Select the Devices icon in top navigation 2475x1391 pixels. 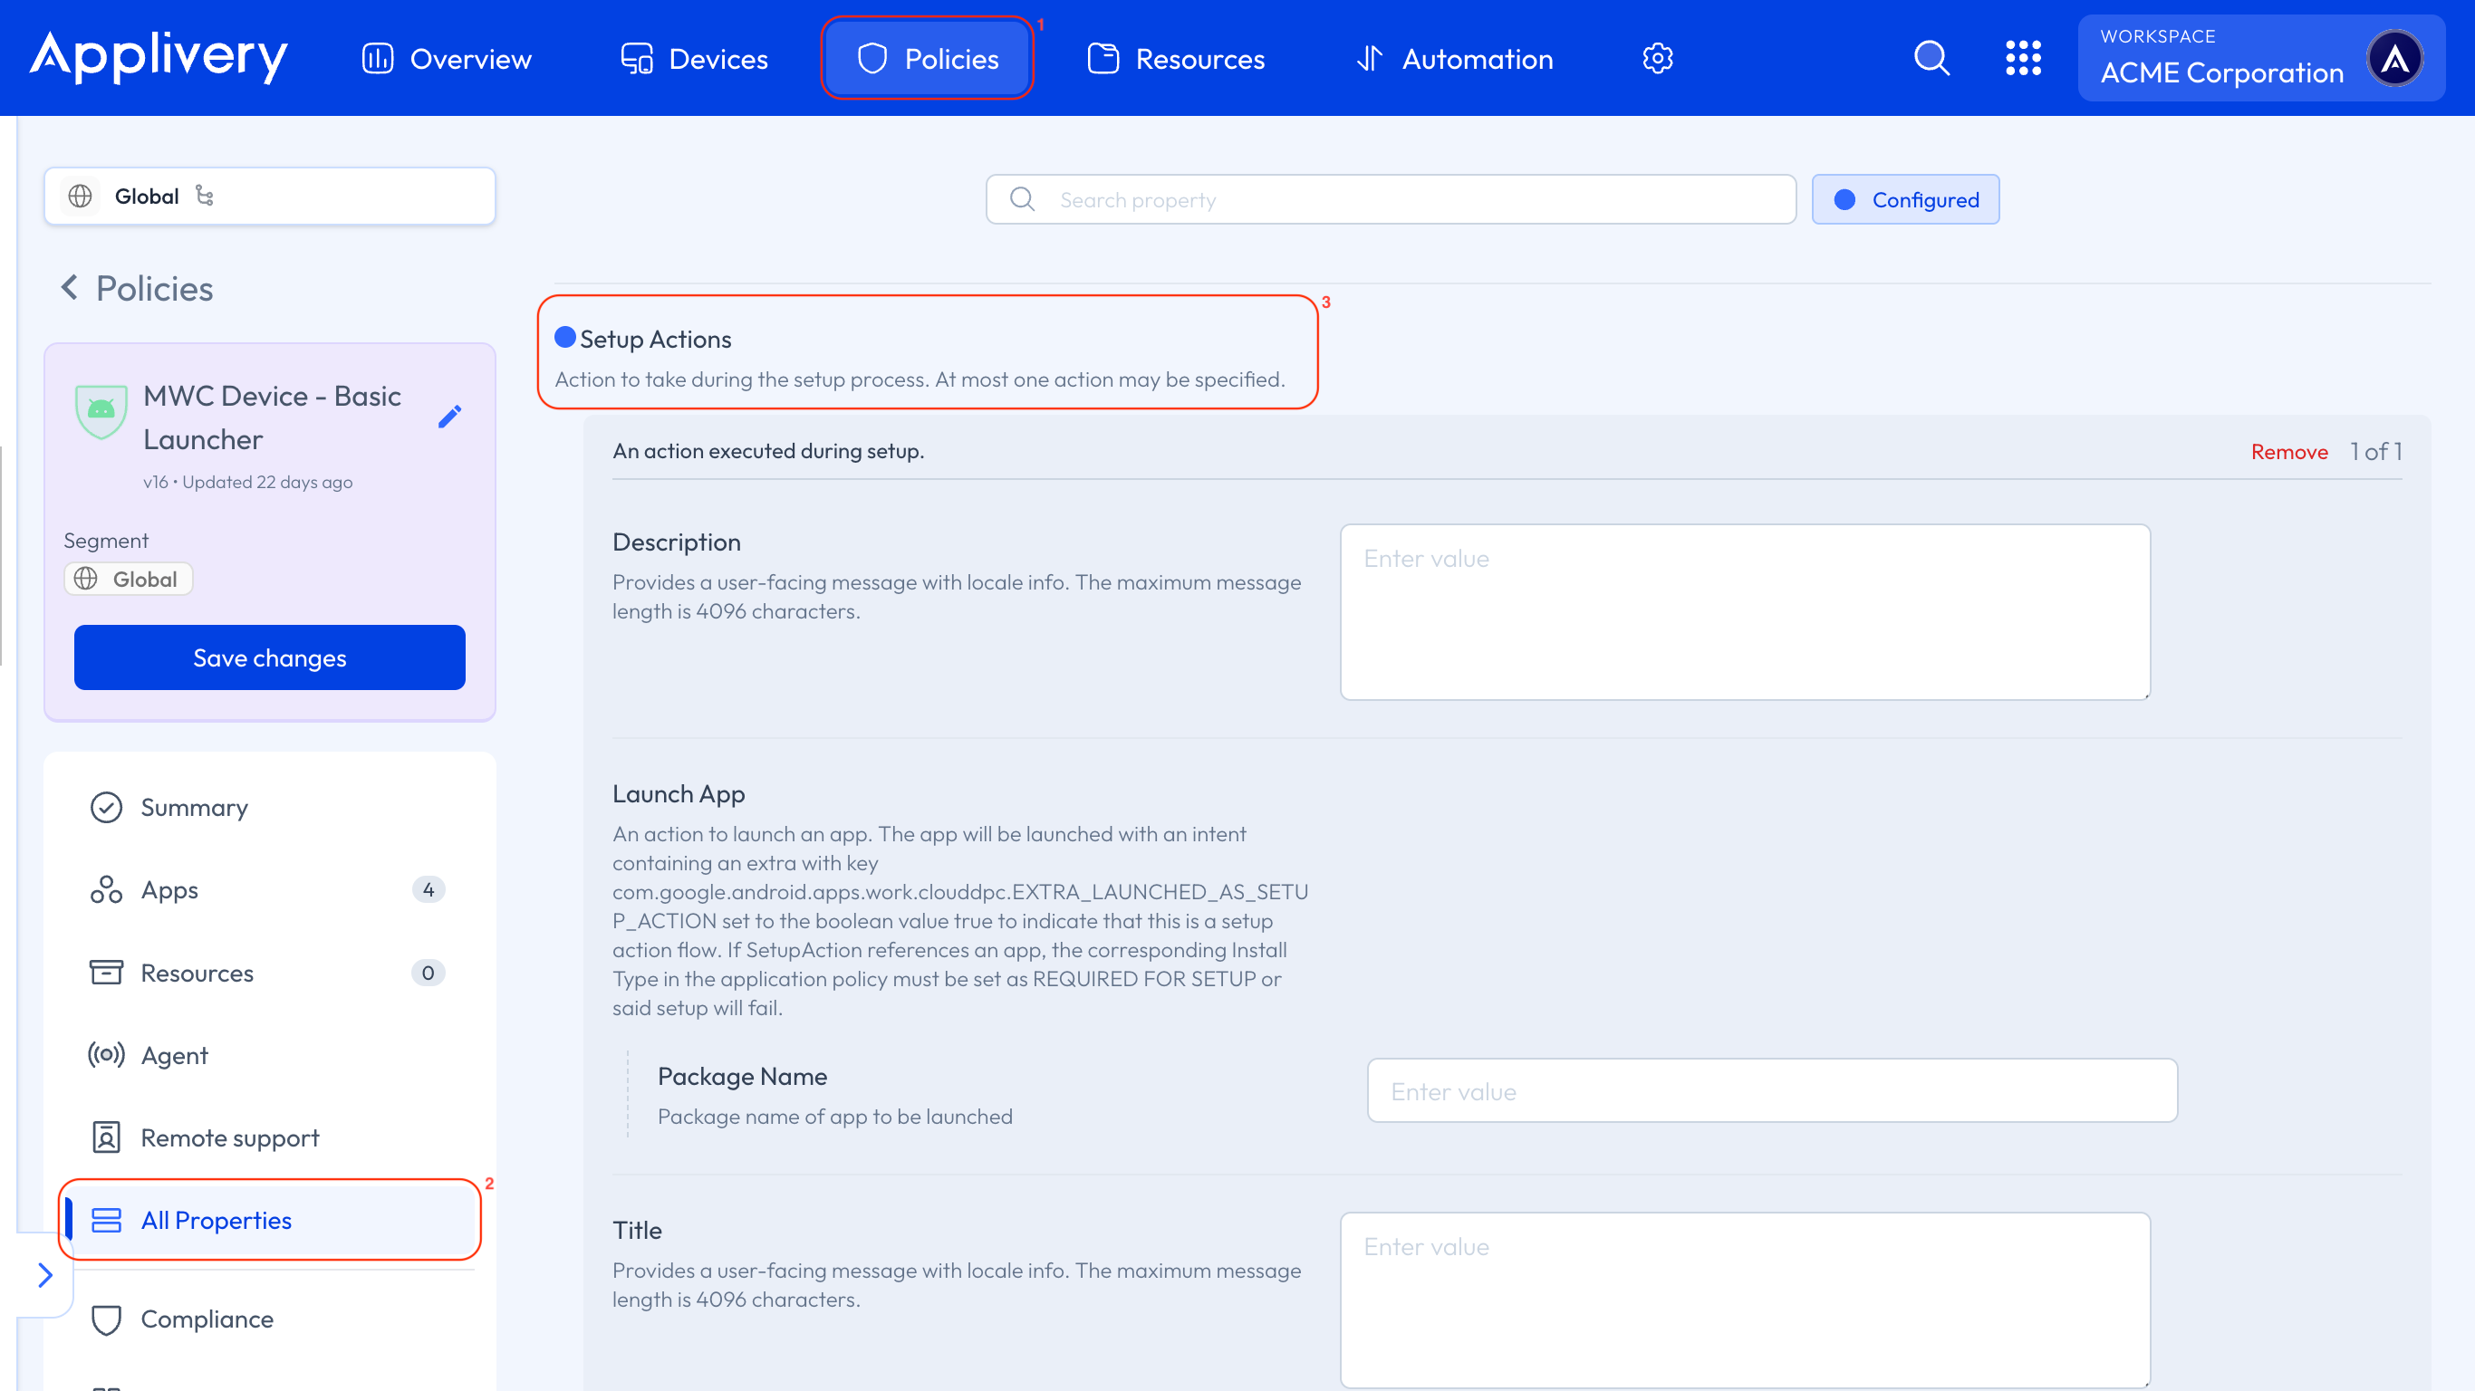tap(636, 58)
